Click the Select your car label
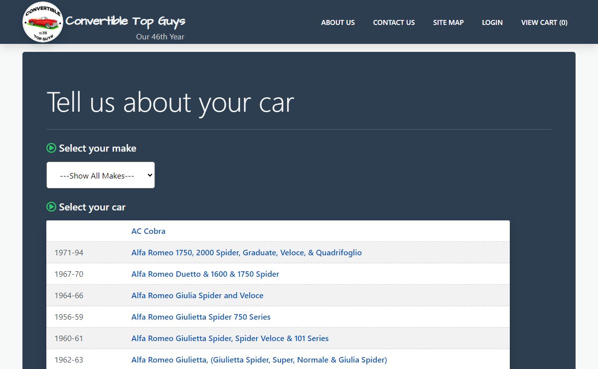 click(92, 207)
